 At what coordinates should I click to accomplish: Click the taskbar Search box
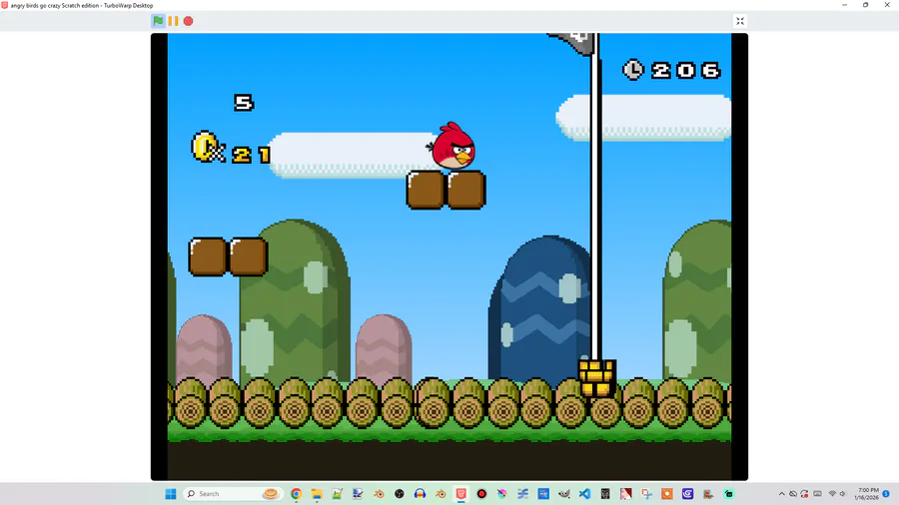point(232,494)
